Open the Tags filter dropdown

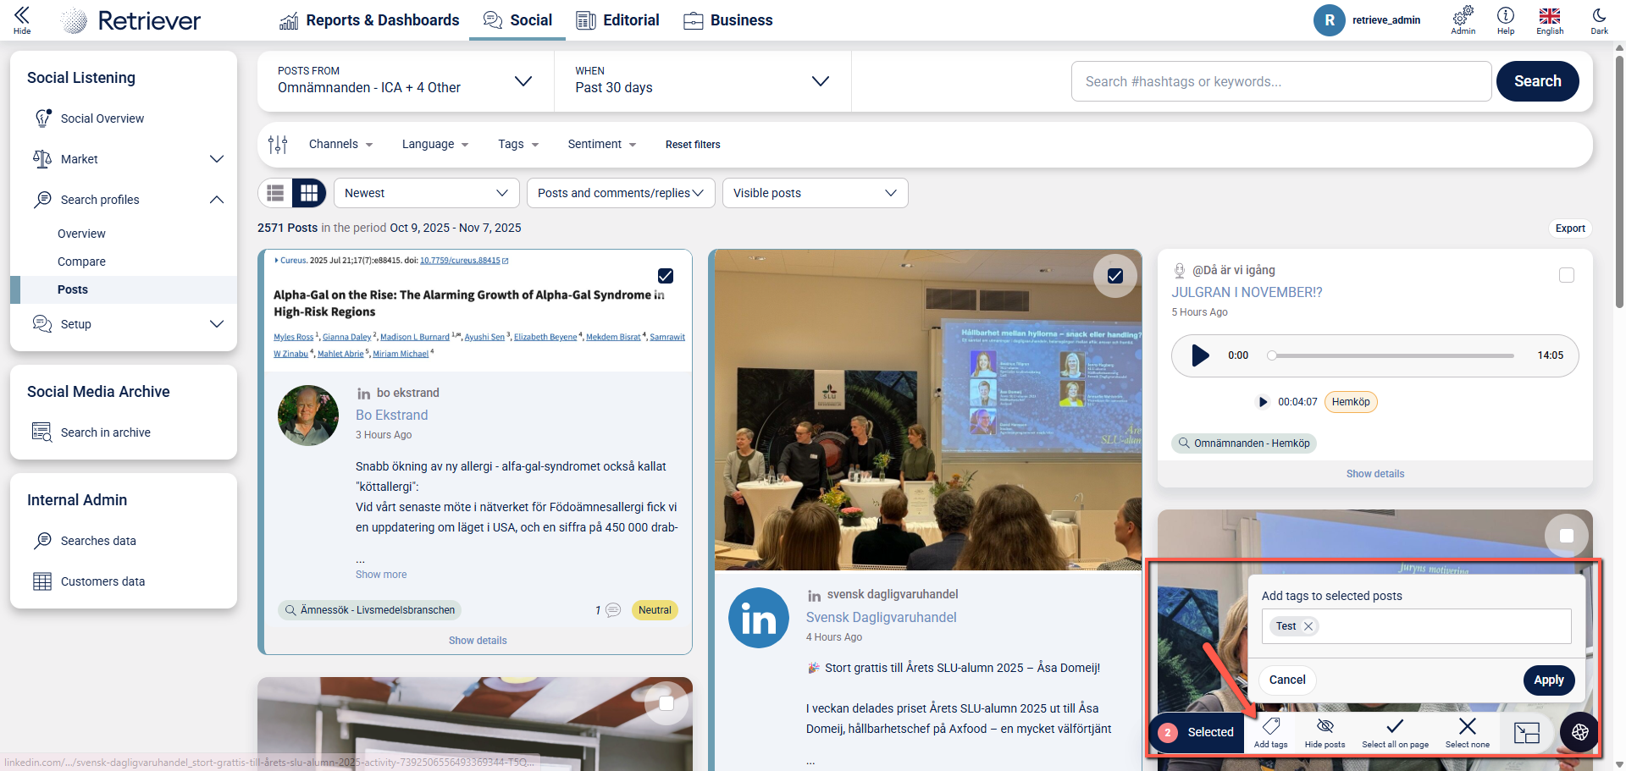click(518, 145)
